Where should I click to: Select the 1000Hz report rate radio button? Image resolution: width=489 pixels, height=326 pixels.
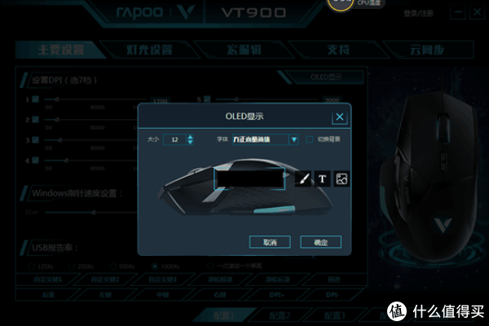[x=154, y=267]
